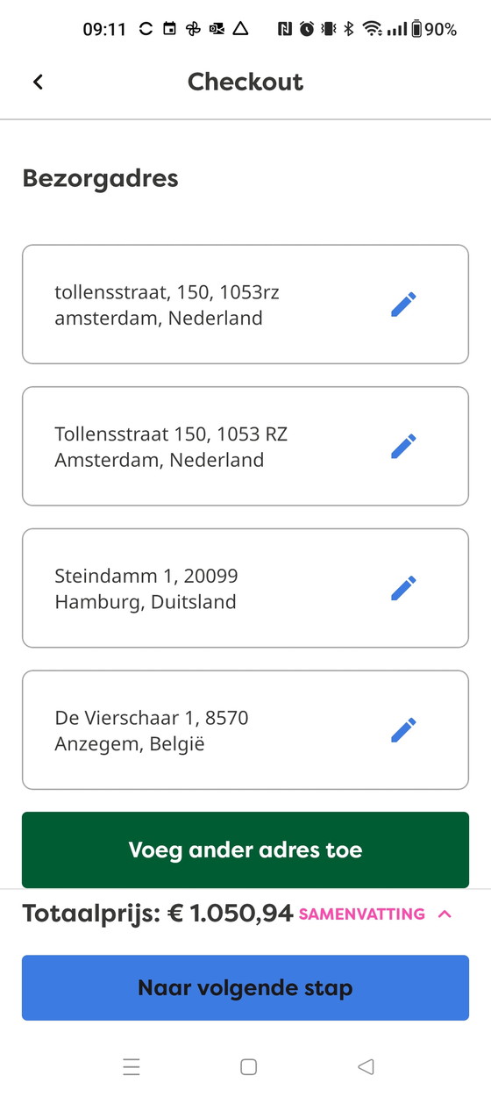Screen dimensions: 491x1097
Task: Tap the Android back triangle icon
Action: pyautogui.click(x=366, y=1066)
